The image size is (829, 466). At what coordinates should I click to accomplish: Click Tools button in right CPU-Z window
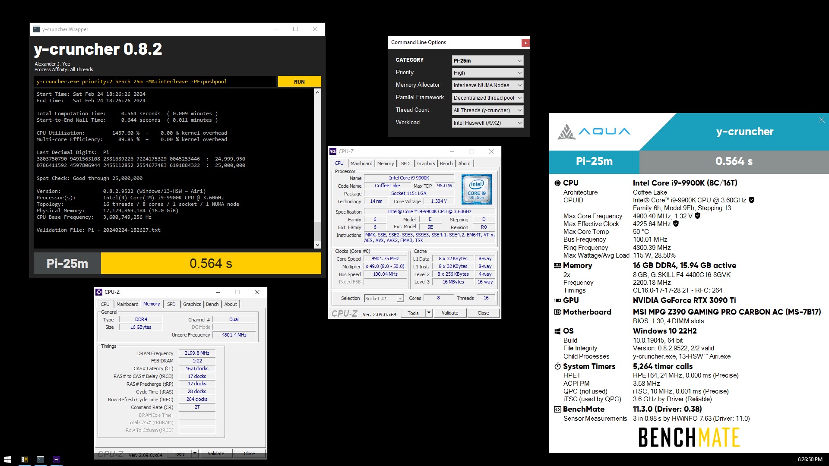point(413,313)
